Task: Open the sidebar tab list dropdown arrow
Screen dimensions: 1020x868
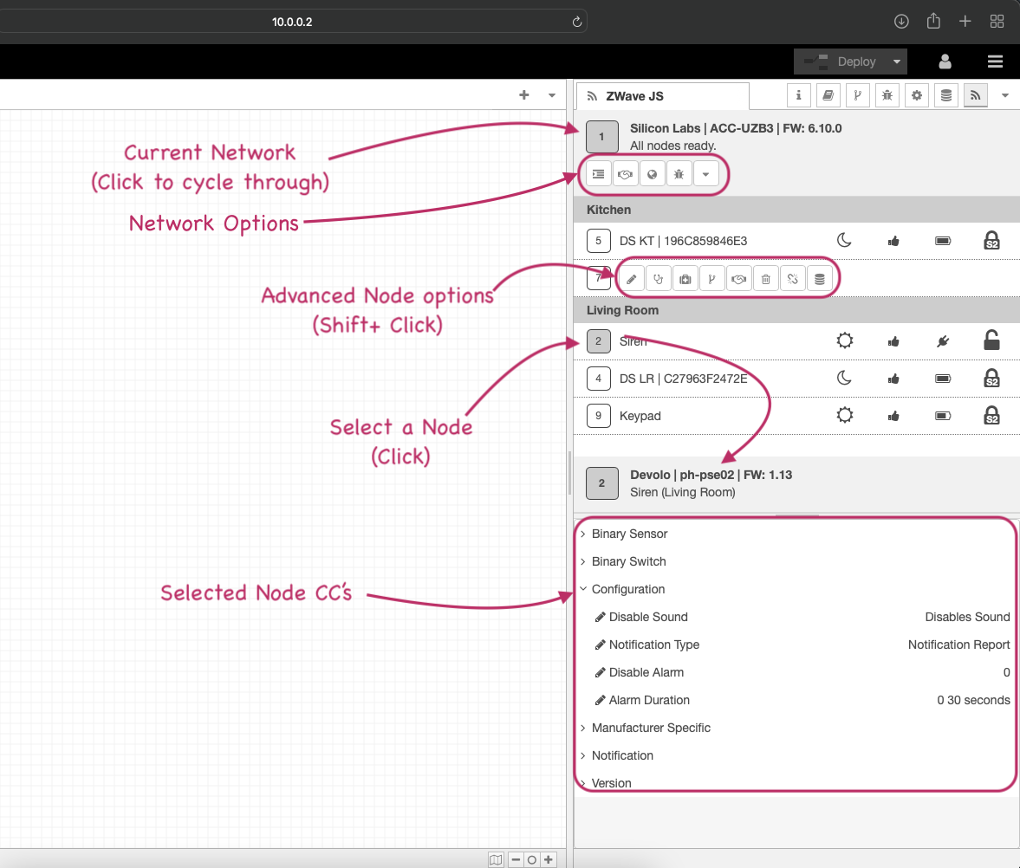Action: pyautogui.click(x=1005, y=95)
